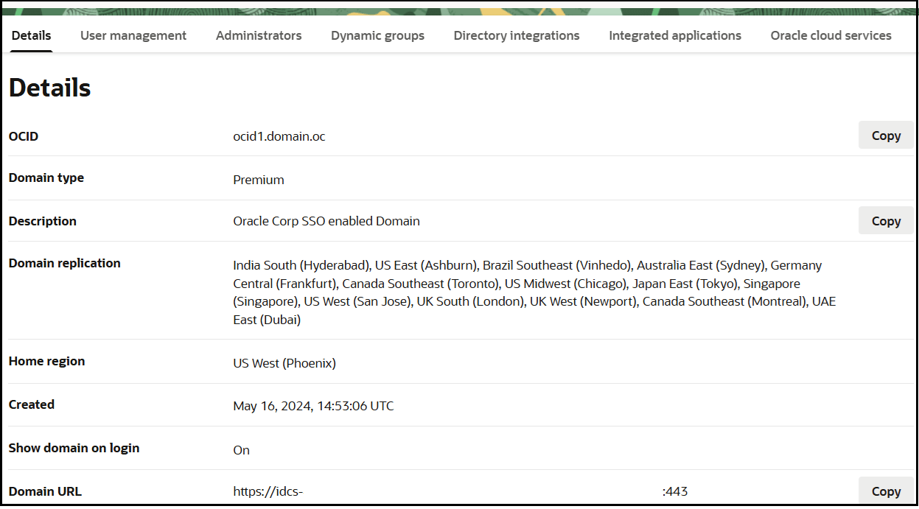This screenshot has width=919, height=509.
Task: Click the Premium domain type value
Action: coord(259,179)
